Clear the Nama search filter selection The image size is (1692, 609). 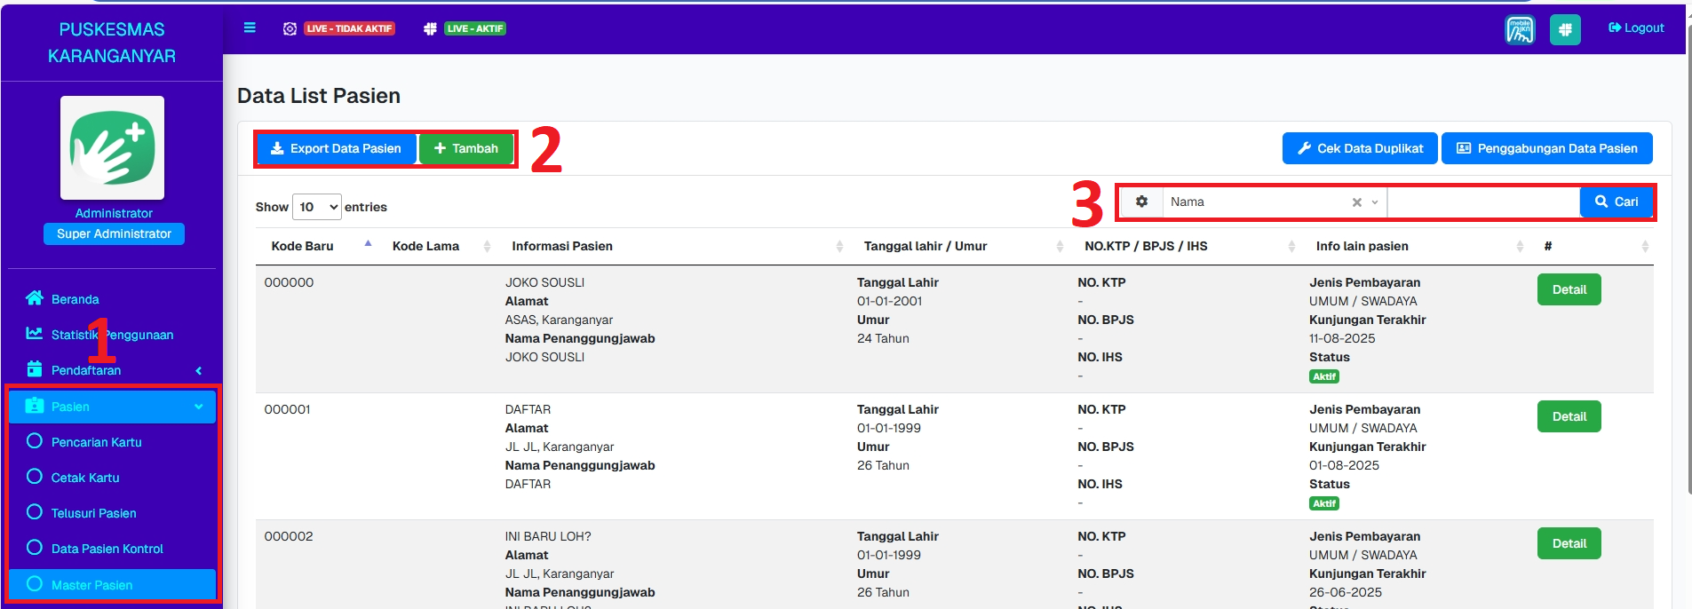click(x=1356, y=202)
